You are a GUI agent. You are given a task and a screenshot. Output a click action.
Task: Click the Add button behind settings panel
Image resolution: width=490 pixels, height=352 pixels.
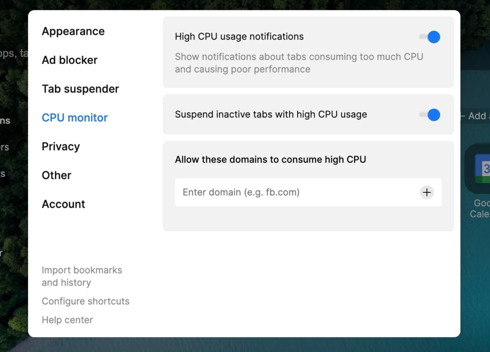(x=475, y=116)
